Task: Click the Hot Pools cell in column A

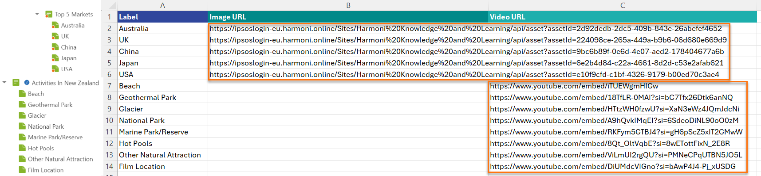Action: click(x=162, y=143)
